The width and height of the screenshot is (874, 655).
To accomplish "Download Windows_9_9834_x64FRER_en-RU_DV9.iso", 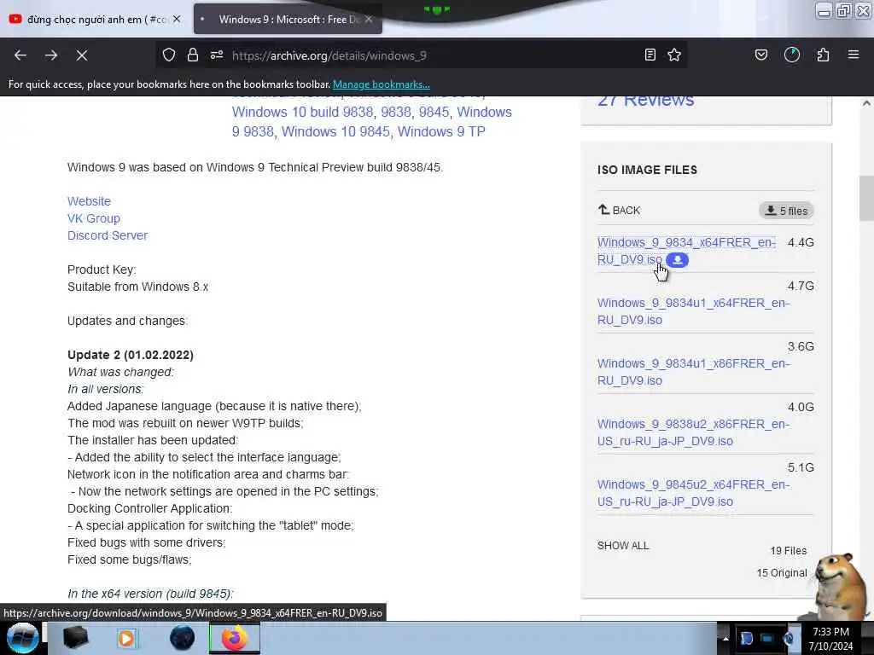I will click(x=686, y=252).
